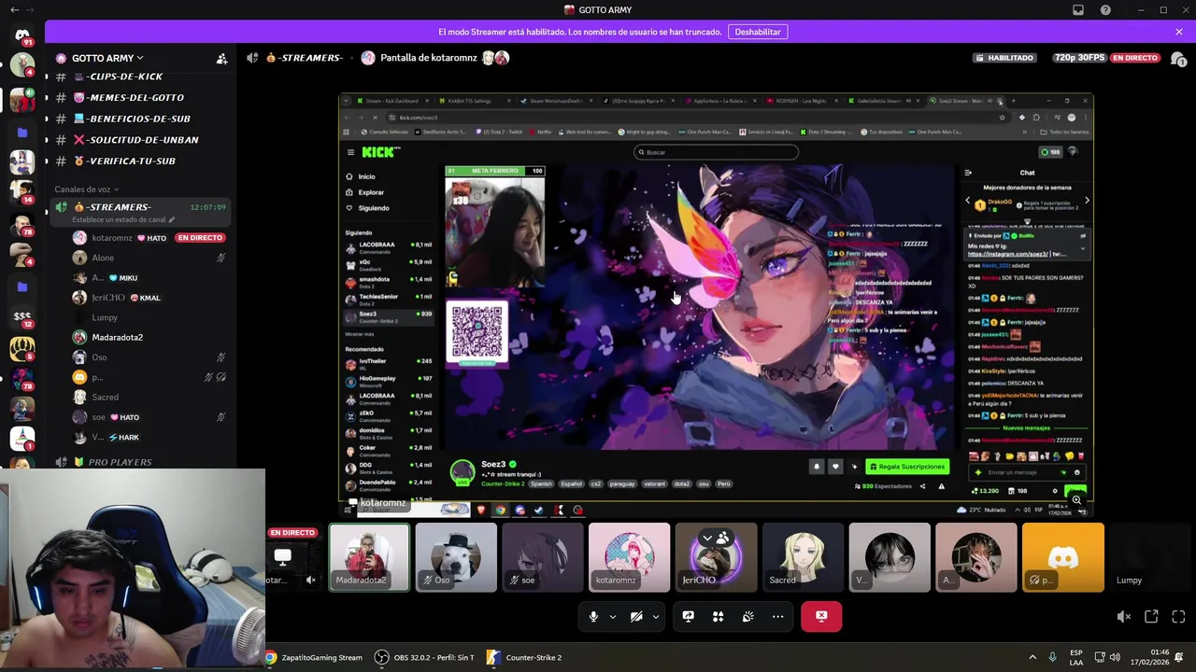The image size is (1196, 672).
Task: Expand member toggle above JeriCHO tile
Action: click(716, 539)
